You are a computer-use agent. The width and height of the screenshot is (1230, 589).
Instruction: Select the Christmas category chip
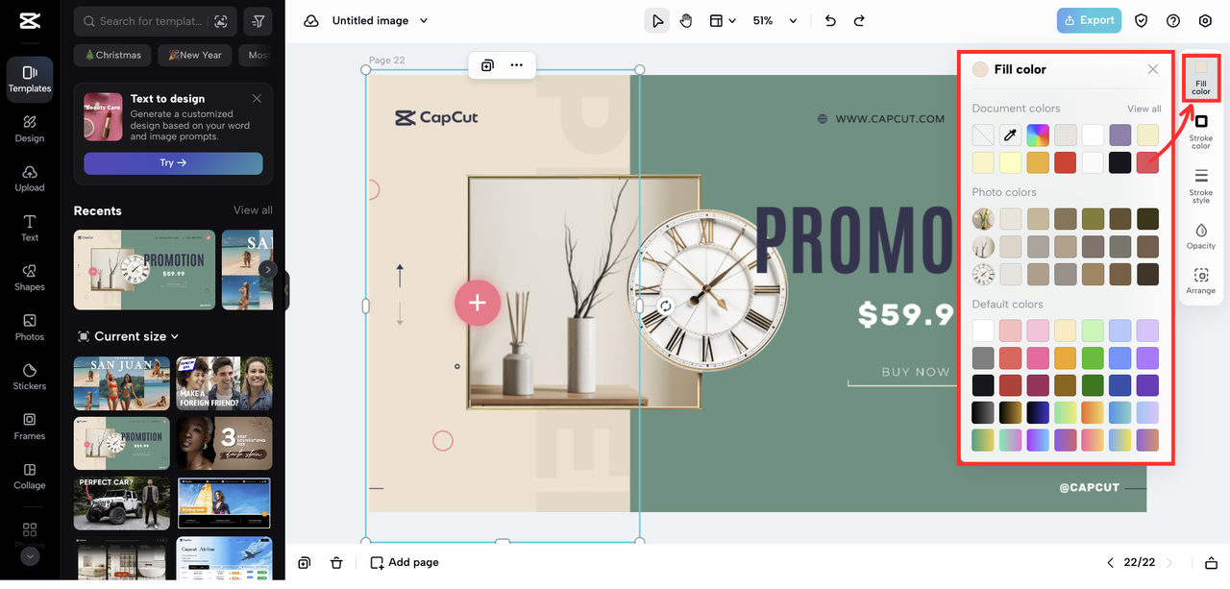(x=113, y=55)
